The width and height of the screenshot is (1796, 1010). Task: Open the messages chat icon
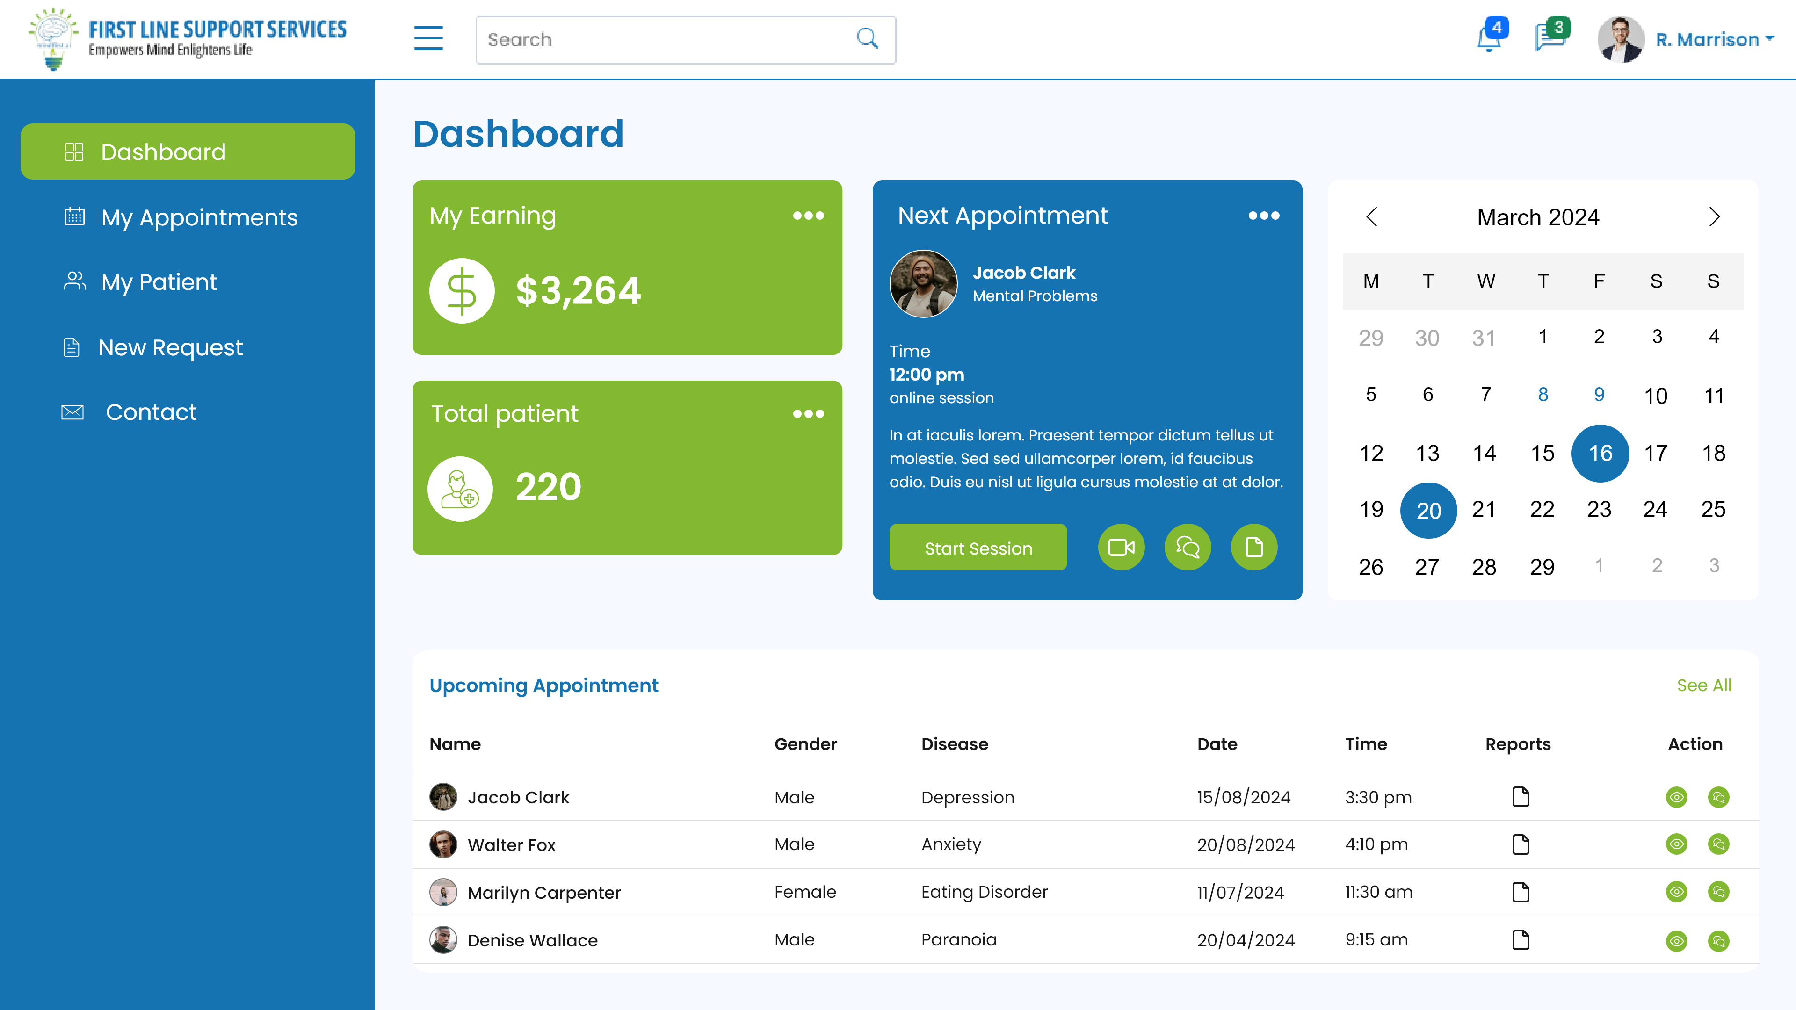pos(1550,37)
